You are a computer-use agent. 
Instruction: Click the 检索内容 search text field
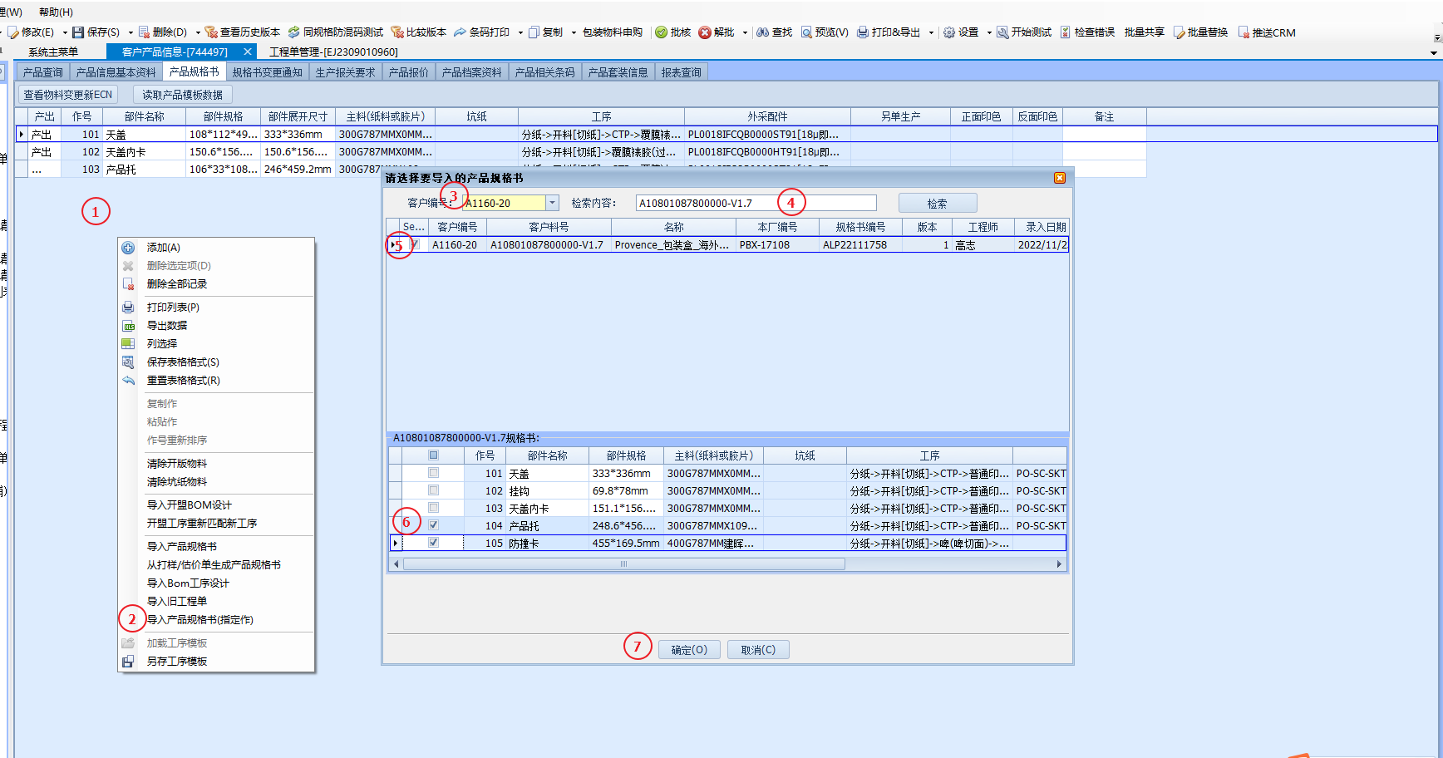756,203
